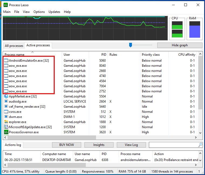Open the Options menu
205x175 pixels.
(x=39, y=12)
